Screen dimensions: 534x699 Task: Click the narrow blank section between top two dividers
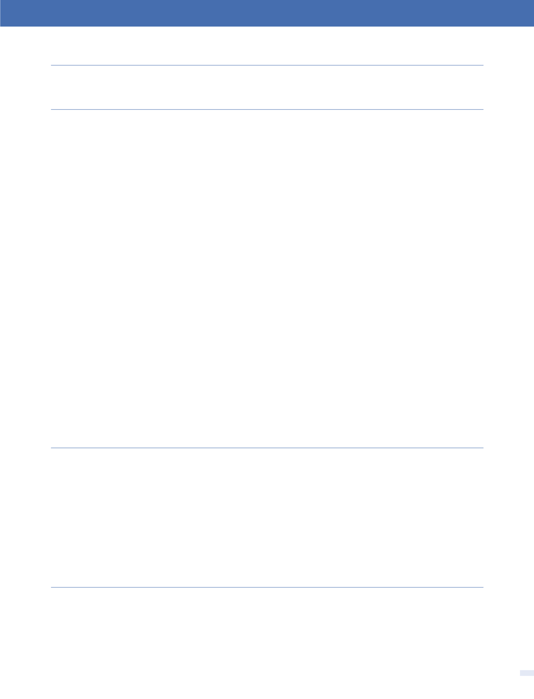point(267,87)
